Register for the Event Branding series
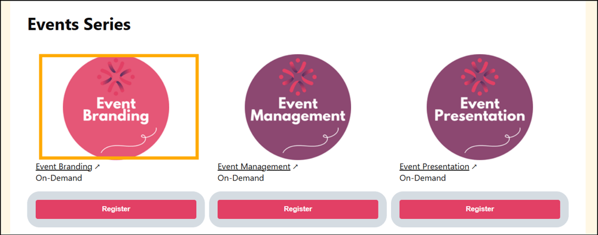The image size is (598, 235). [116, 209]
